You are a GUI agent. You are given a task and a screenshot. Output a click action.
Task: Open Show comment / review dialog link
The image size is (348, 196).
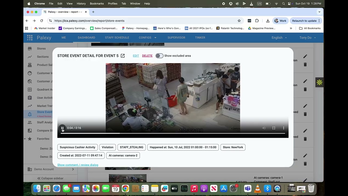pos(78,165)
